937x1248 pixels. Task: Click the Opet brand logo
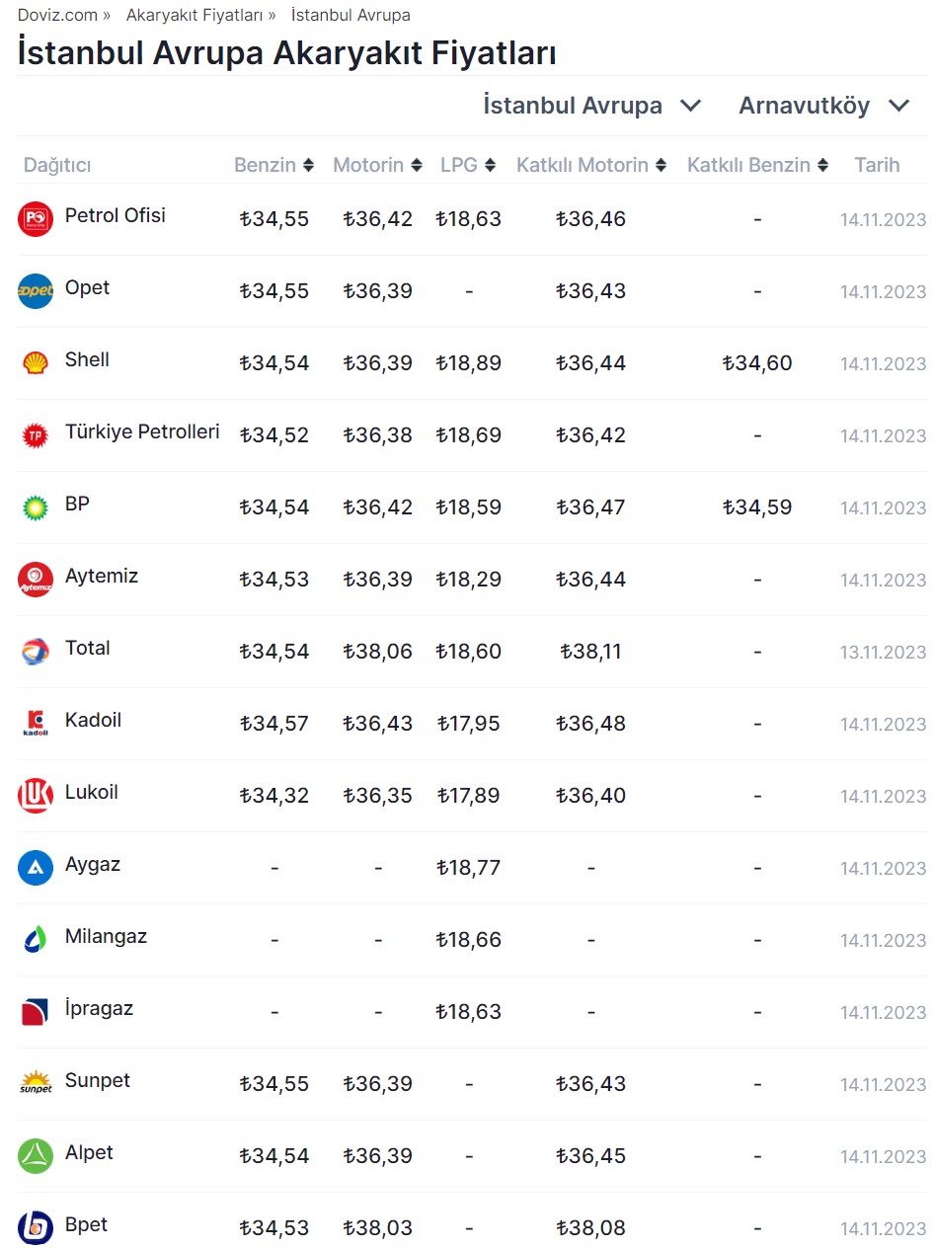(36, 291)
